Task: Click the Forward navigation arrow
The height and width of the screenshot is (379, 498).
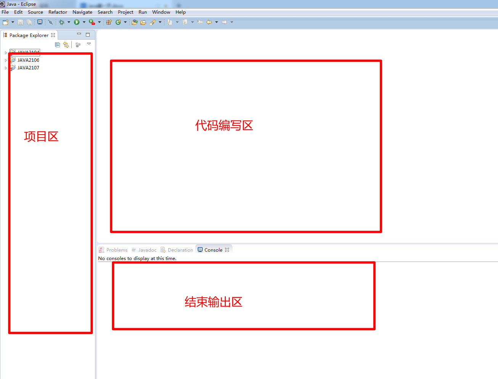Action: tap(225, 22)
